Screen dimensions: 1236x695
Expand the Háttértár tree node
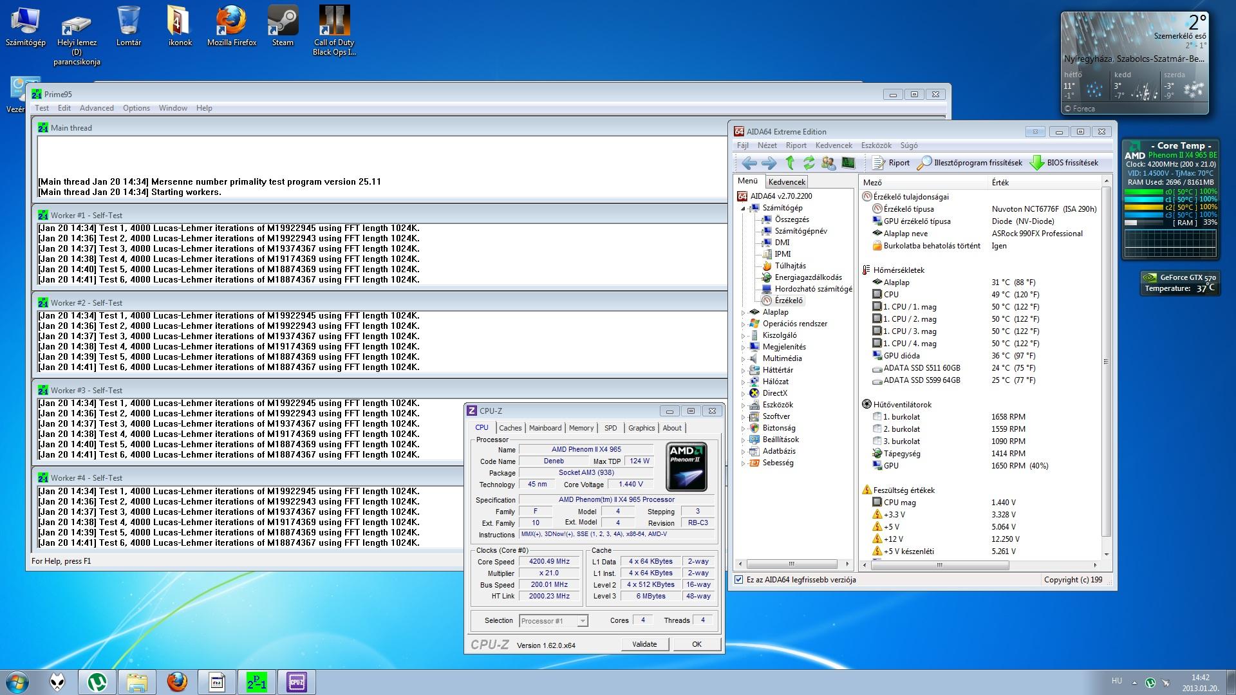click(x=743, y=370)
